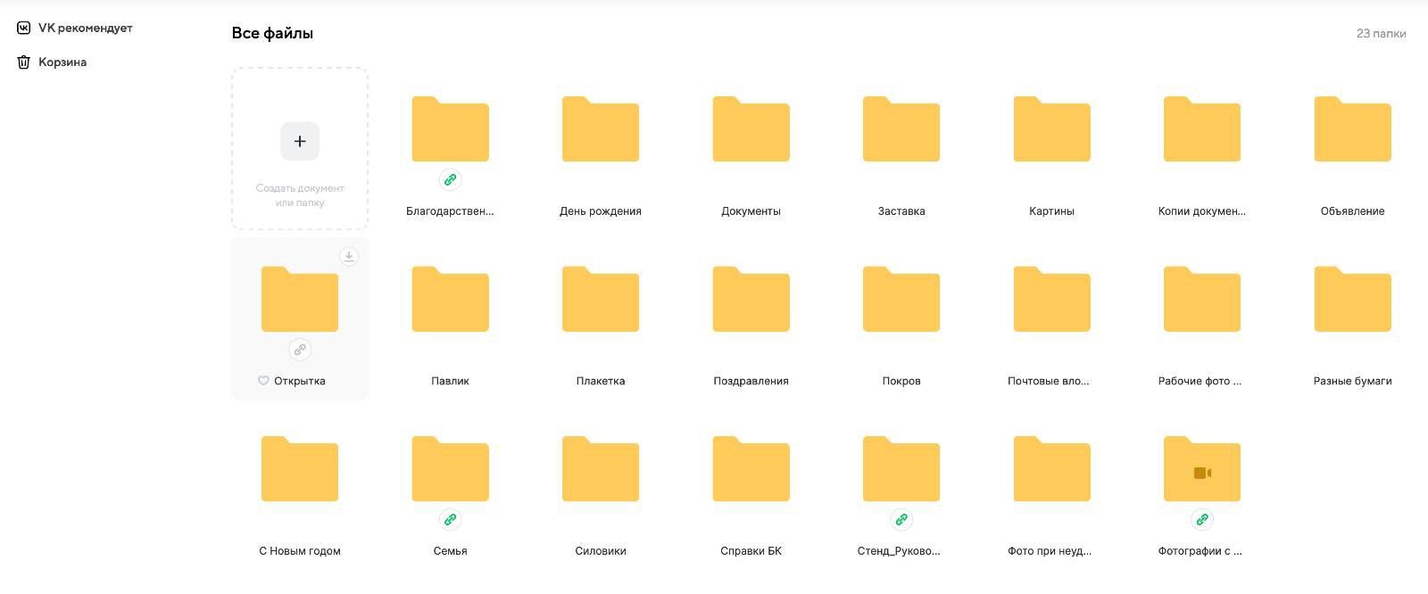This screenshot has width=1428, height=594.
Task: Open the С Новым годом folder
Action: (x=300, y=470)
